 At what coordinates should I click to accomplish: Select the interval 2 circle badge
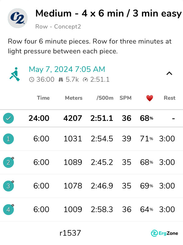pyautogui.click(x=9, y=162)
